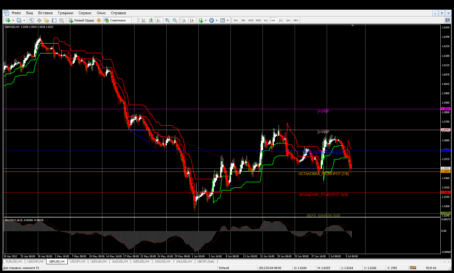Screen dimensions: 454x273
Task: Open the Окно menu
Action: [x=101, y=13]
